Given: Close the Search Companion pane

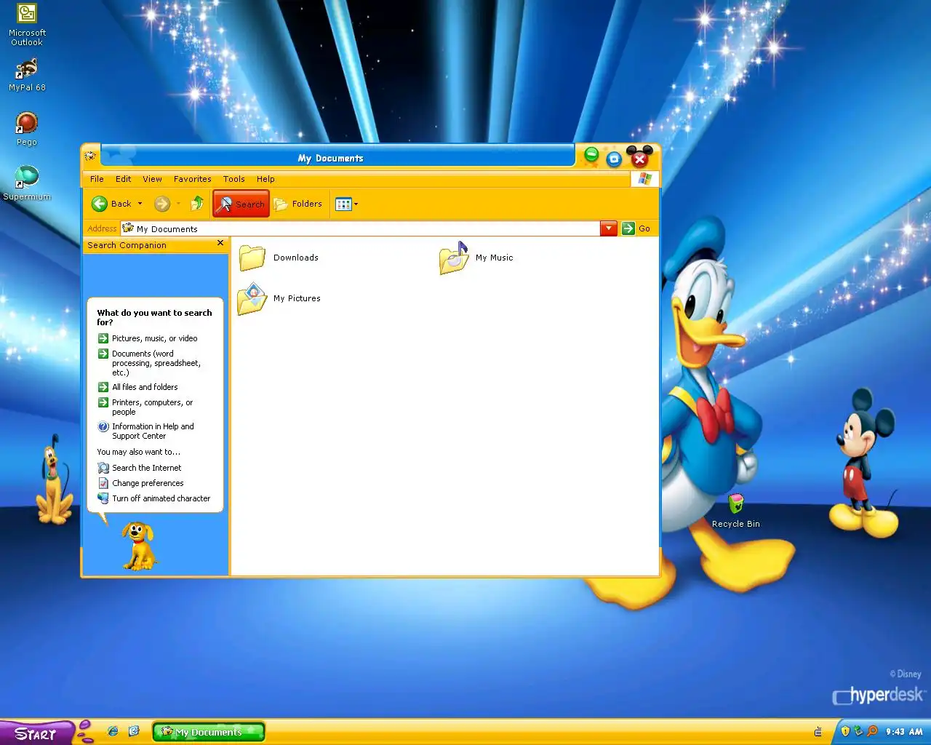Looking at the screenshot, I should point(220,243).
